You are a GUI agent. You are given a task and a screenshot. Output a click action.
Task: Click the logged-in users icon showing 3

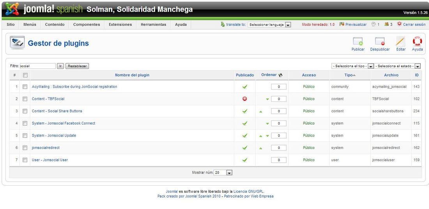pyautogui.click(x=386, y=24)
